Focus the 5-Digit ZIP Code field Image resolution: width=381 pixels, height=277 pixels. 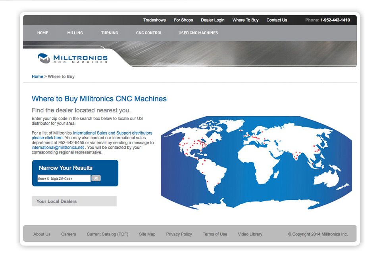[64, 178]
